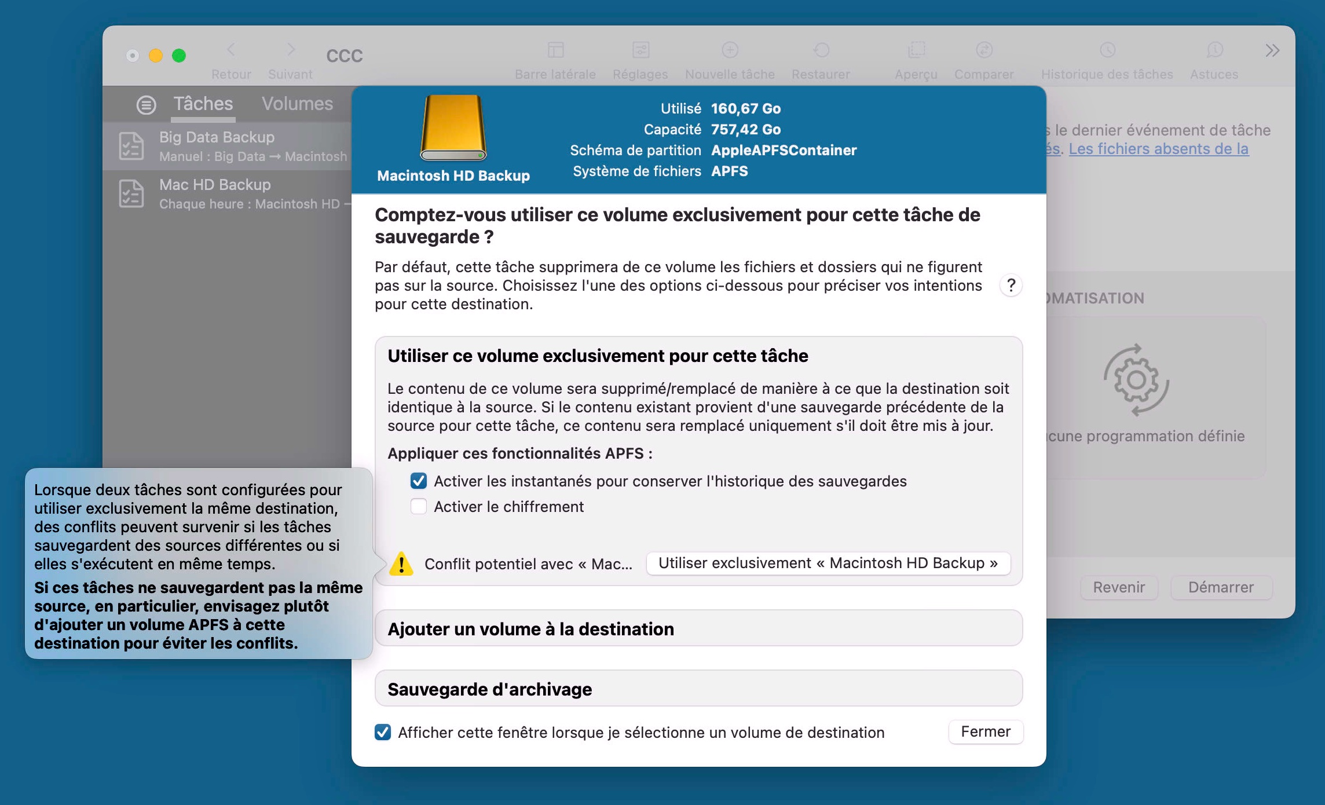This screenshot has width=1325, height=805.
Task: Click the Démarrer button
Action: tap(1221, 587)
